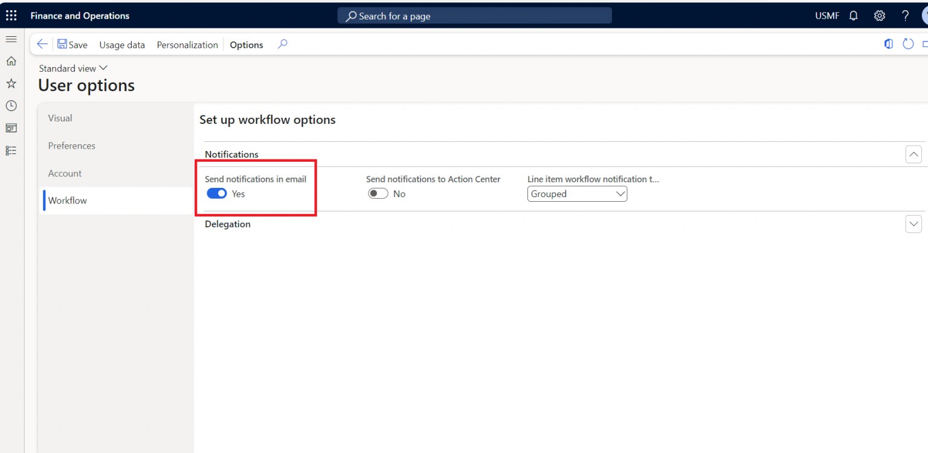Open the modules list icon in sidebar
This screenshot has height=453, width=928.
[11, 150]
